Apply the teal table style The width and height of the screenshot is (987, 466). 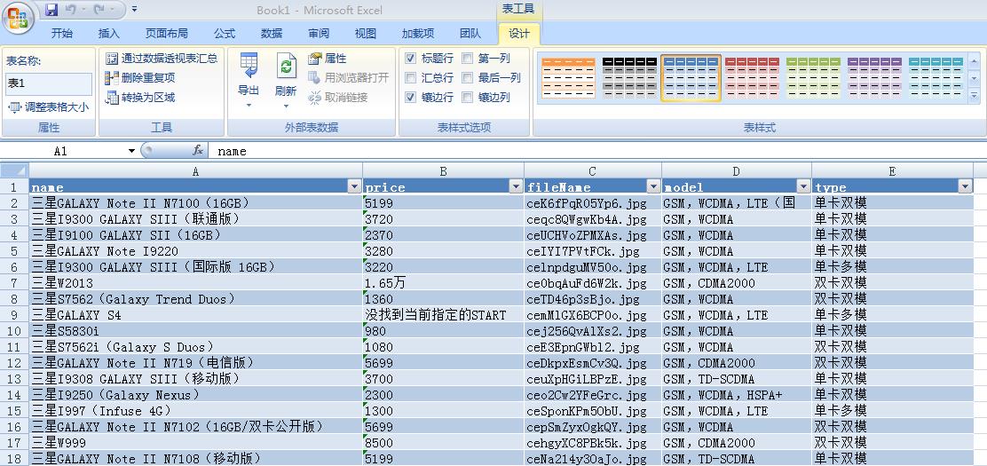click(x=936, y=78)
